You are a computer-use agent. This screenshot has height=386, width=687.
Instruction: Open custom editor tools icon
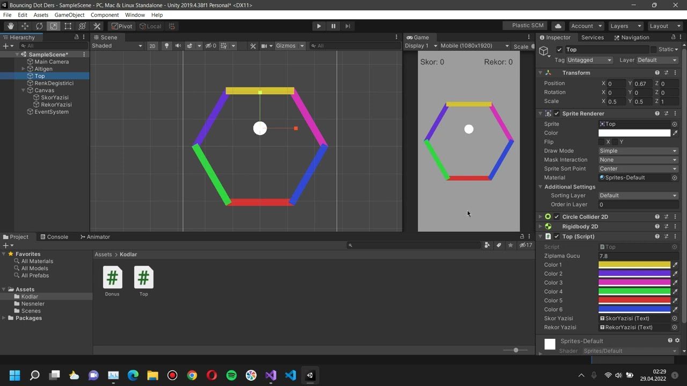pos(97,26)
